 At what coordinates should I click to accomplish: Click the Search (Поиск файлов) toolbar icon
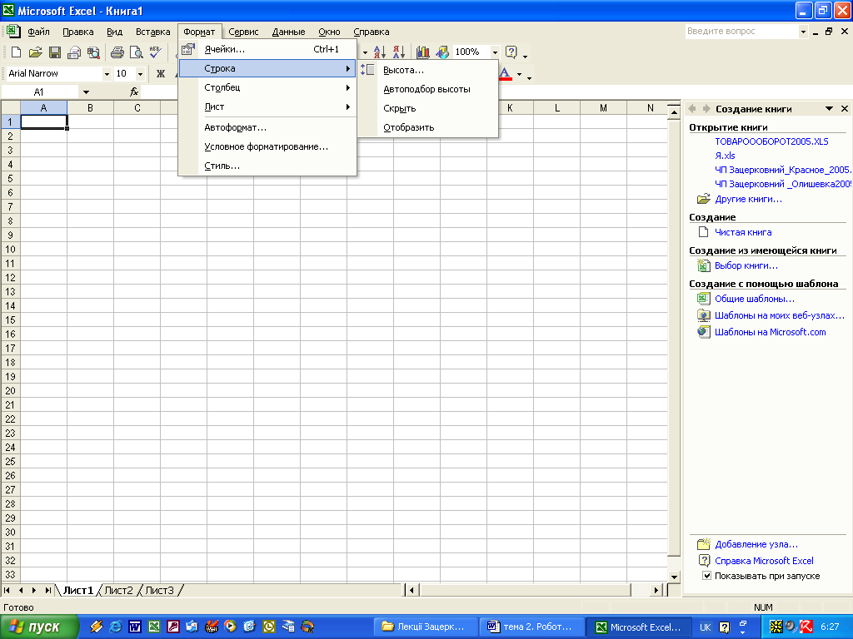93,52
